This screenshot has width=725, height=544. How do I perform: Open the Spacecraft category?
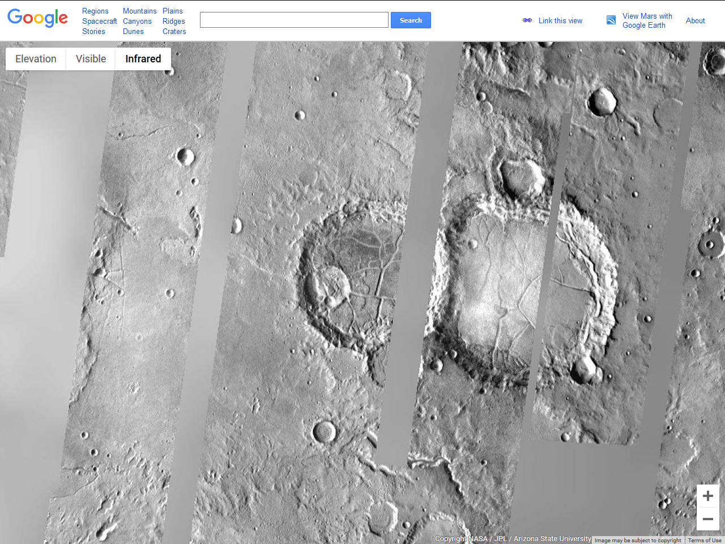[100, 21]
